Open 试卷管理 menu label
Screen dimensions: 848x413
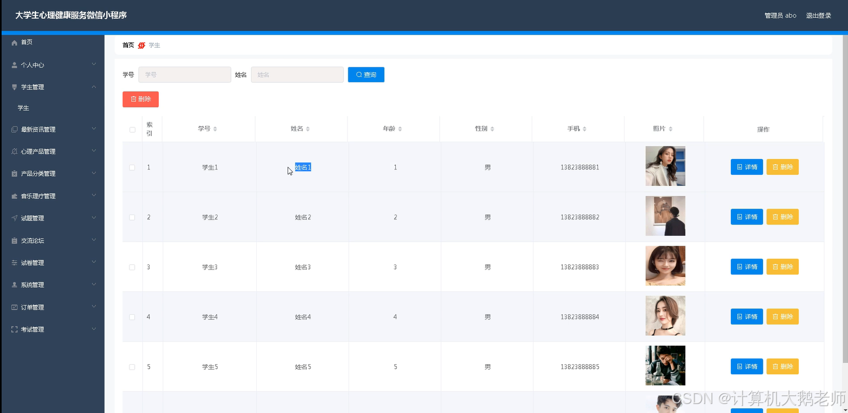pyautogui.click(x=32, y=263)
